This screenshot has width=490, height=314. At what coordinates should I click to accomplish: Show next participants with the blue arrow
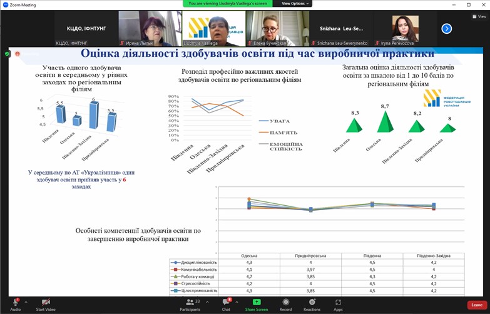tap(446, 28)
